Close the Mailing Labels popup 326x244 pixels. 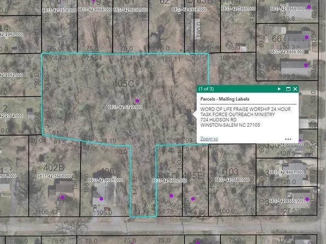pos(295,89)
